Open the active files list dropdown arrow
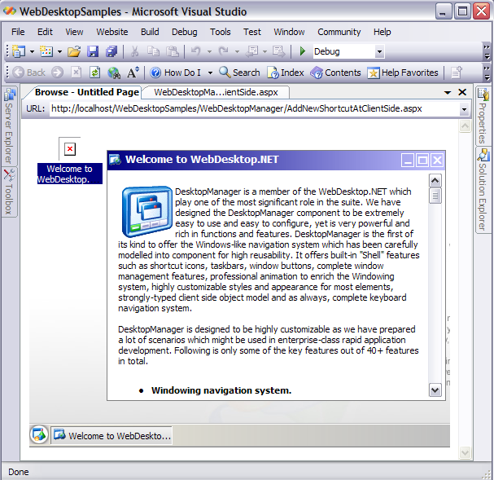494x480 pixels. (x=448, y=93)
